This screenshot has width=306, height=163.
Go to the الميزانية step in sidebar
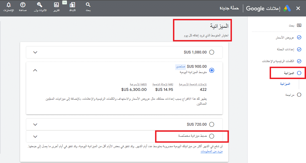[x=289, y=73]
